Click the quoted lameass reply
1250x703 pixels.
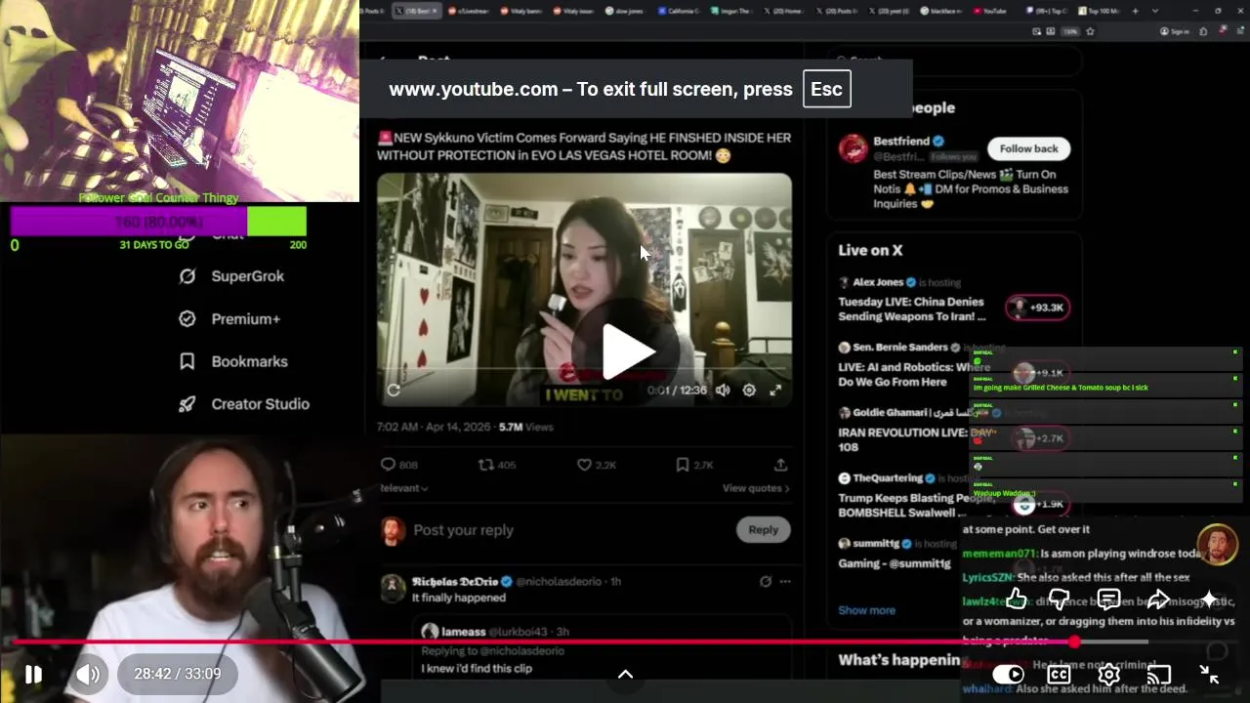[x=601, y=649]
